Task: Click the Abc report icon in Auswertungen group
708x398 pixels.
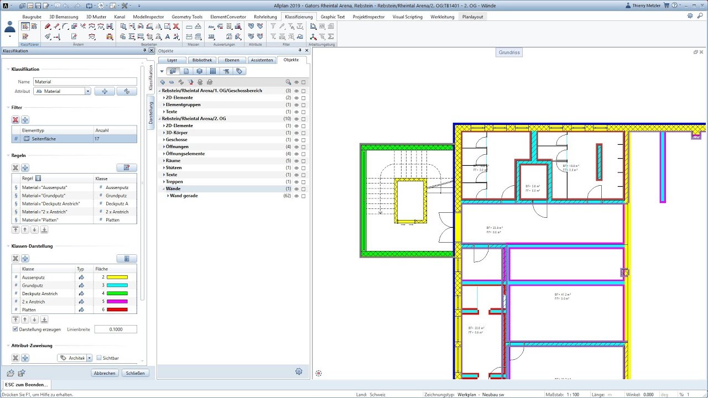Action: coord(211,27)
